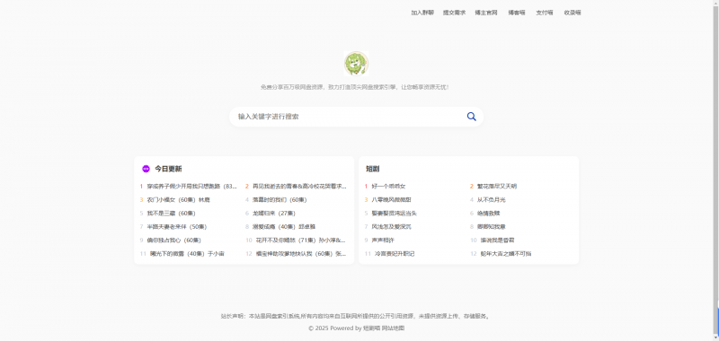Click the magnifier search icon

471,117
